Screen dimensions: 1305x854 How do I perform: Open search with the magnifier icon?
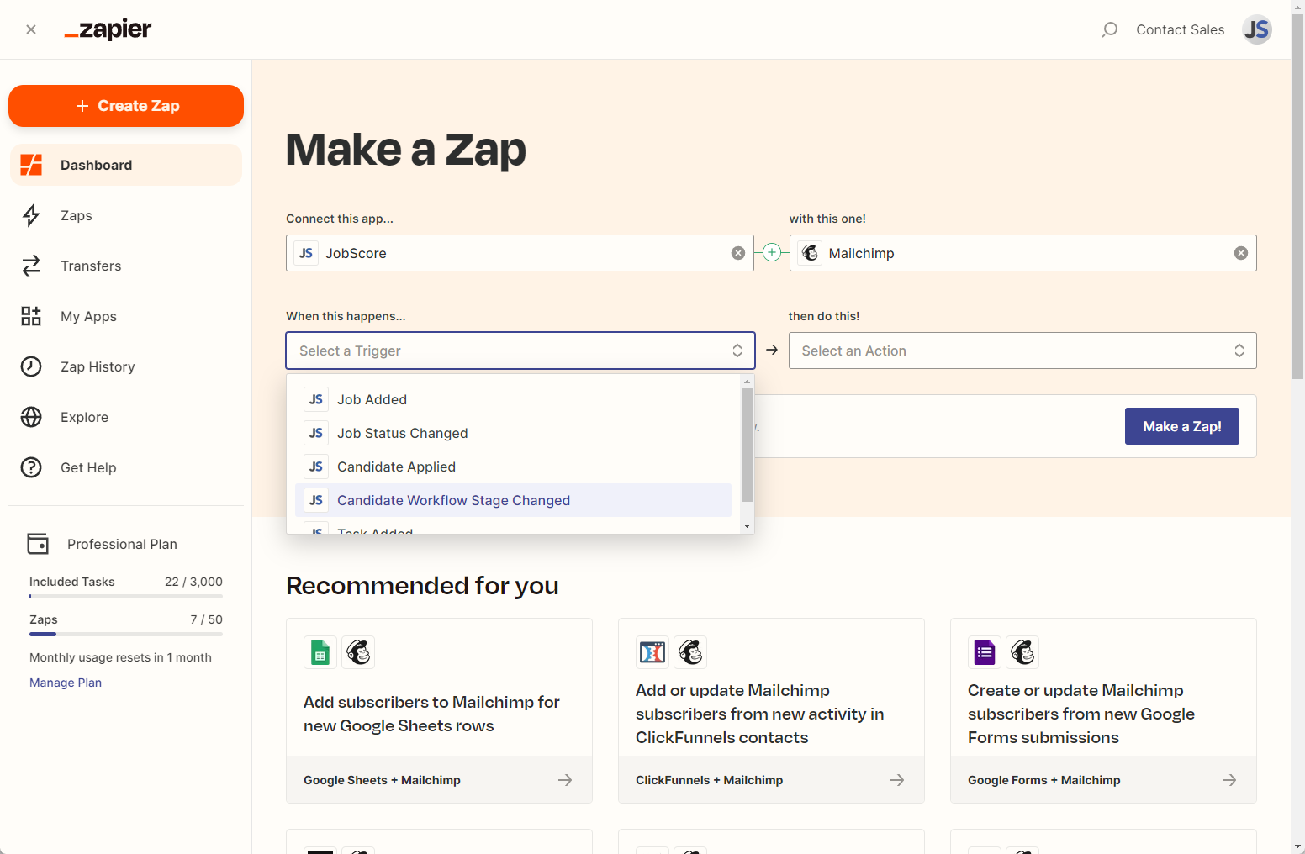[1110, 29]
